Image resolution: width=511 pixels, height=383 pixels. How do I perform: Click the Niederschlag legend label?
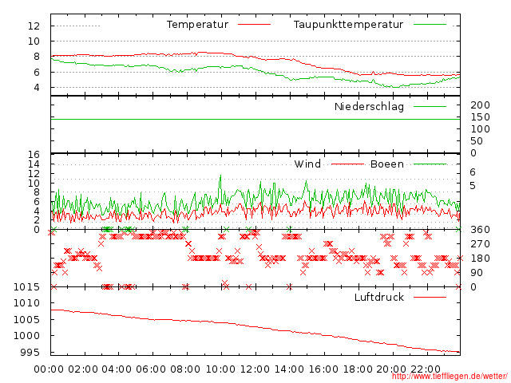pos(369,106)
